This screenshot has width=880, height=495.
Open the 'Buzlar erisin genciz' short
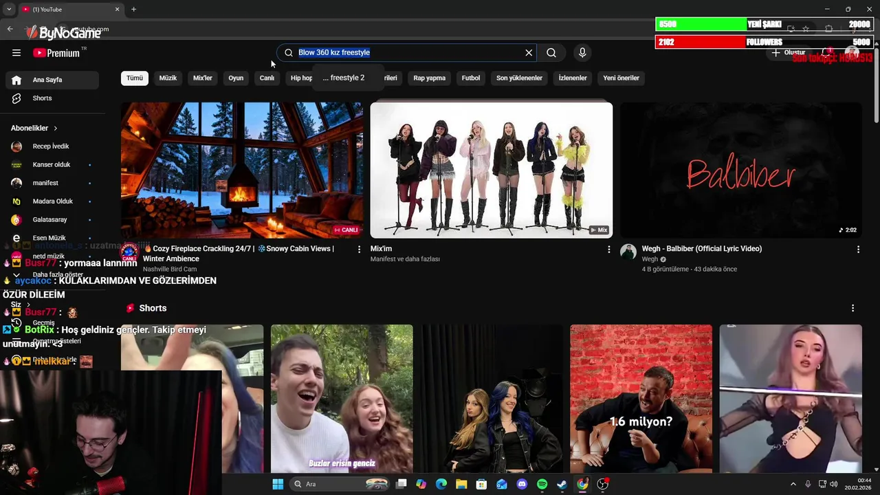coord(342,399)
